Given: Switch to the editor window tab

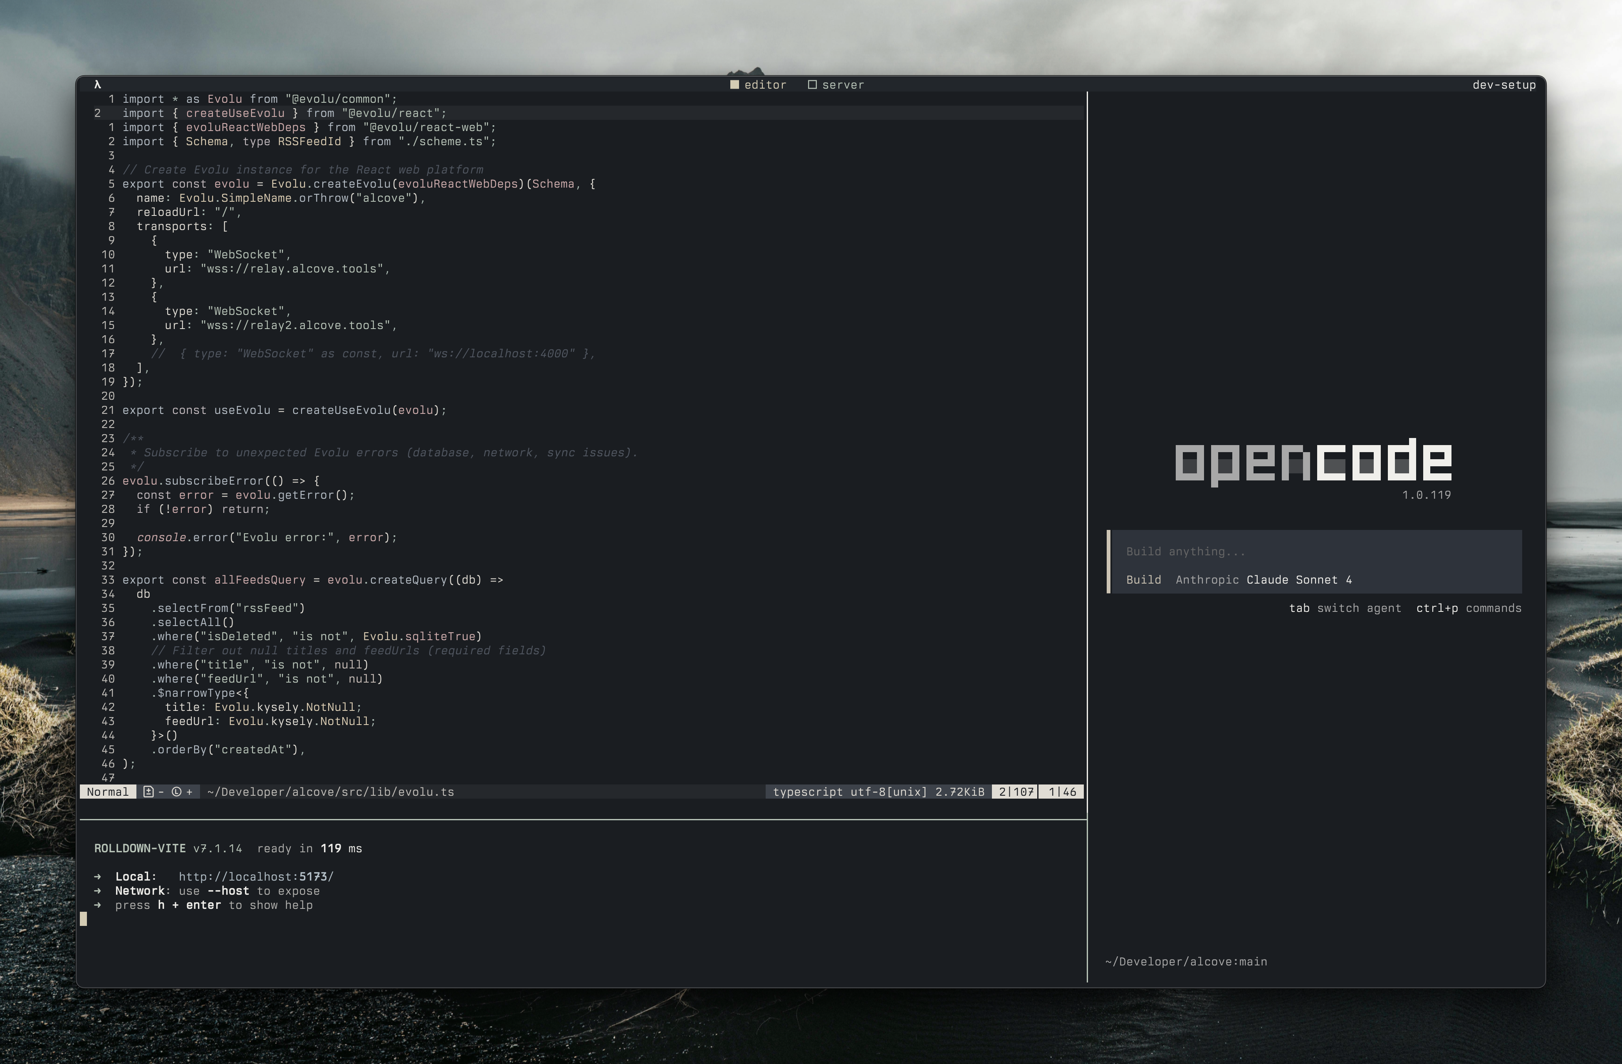Looking at the screenshot, I should click(759, 84).
